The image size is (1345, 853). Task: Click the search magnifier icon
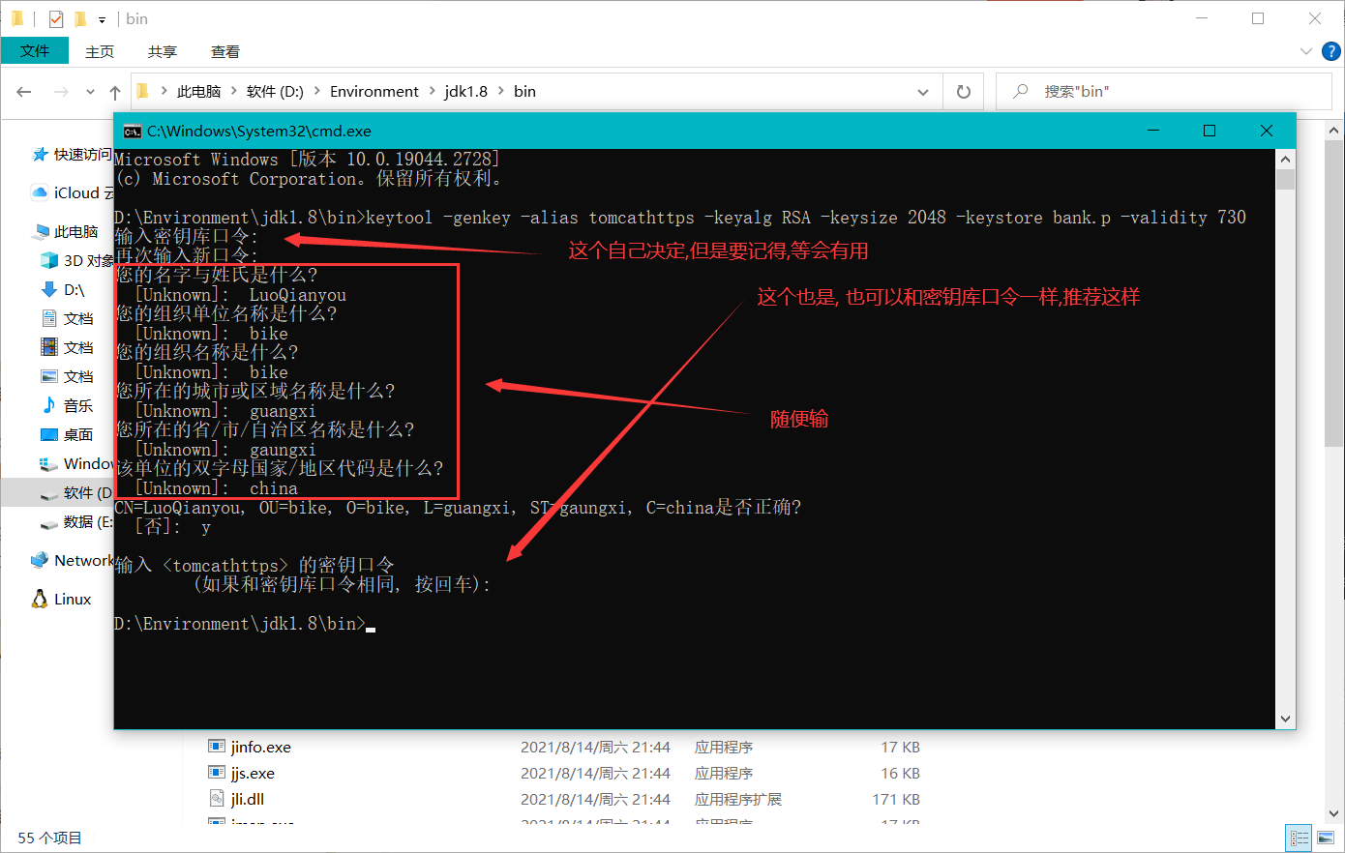click(x=1020, y=92)
